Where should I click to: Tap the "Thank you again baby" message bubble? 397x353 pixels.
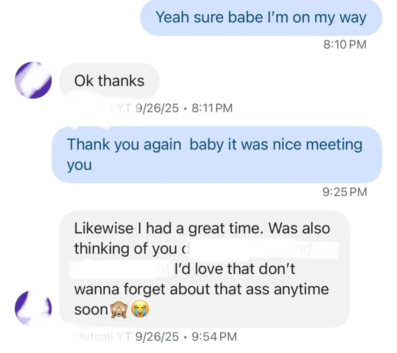coord(217,154)
